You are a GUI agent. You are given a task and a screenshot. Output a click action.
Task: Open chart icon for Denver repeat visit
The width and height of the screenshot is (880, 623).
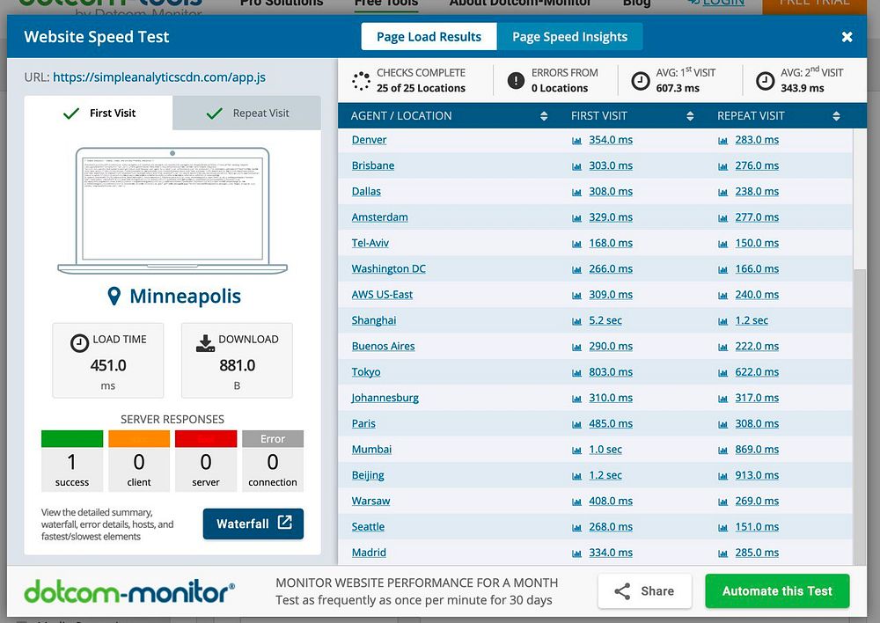tap(722, 141)
